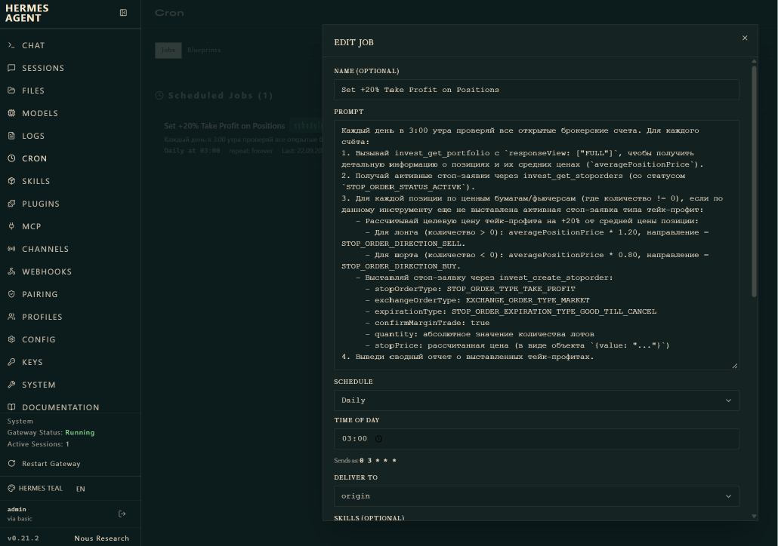Click the scrollbar up arrow in dialog

754,61
